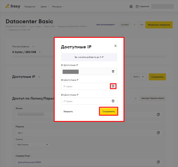Select proxy.froxy.com:9000 text

29,162
